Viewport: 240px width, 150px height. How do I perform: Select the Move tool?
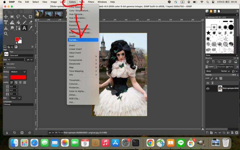(x=6, y=17)
